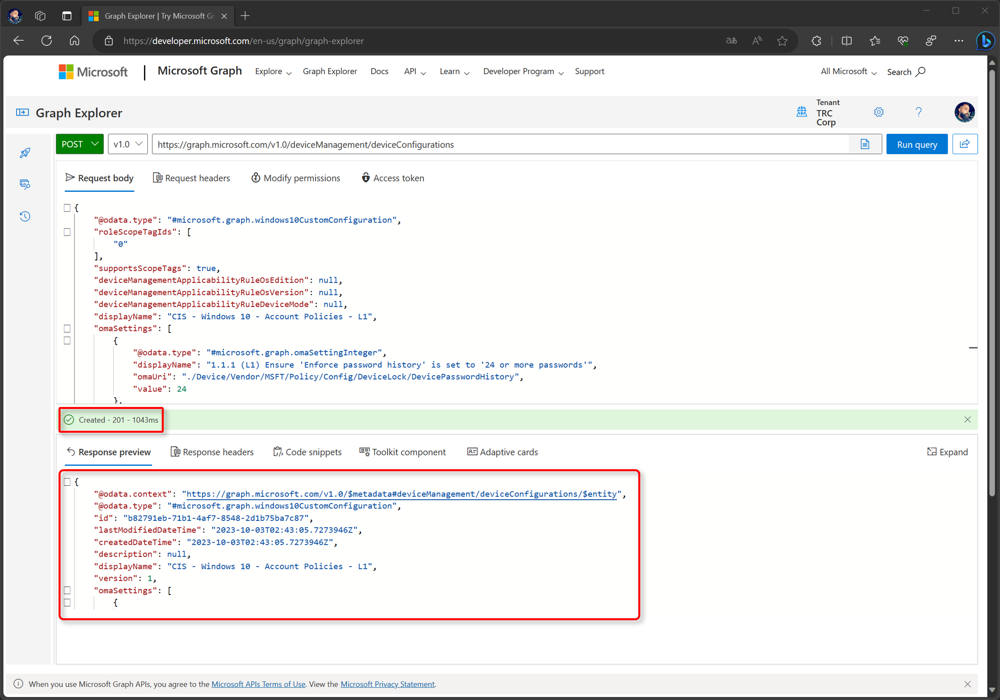The height and width of the screenshot is (700, 1000).
Task: Switch to the Request headers tab
Action: tap(191, 178)
